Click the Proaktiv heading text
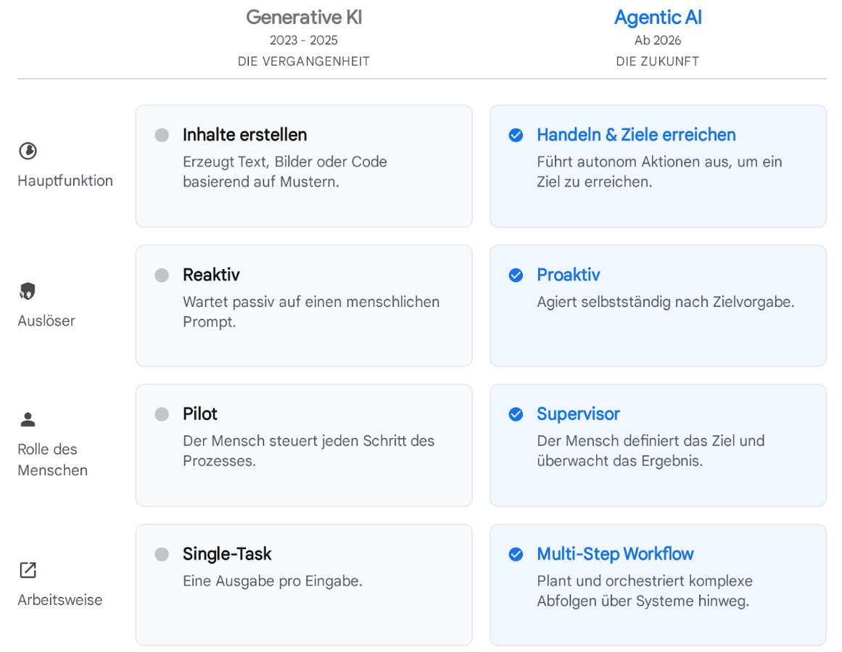 569,275
